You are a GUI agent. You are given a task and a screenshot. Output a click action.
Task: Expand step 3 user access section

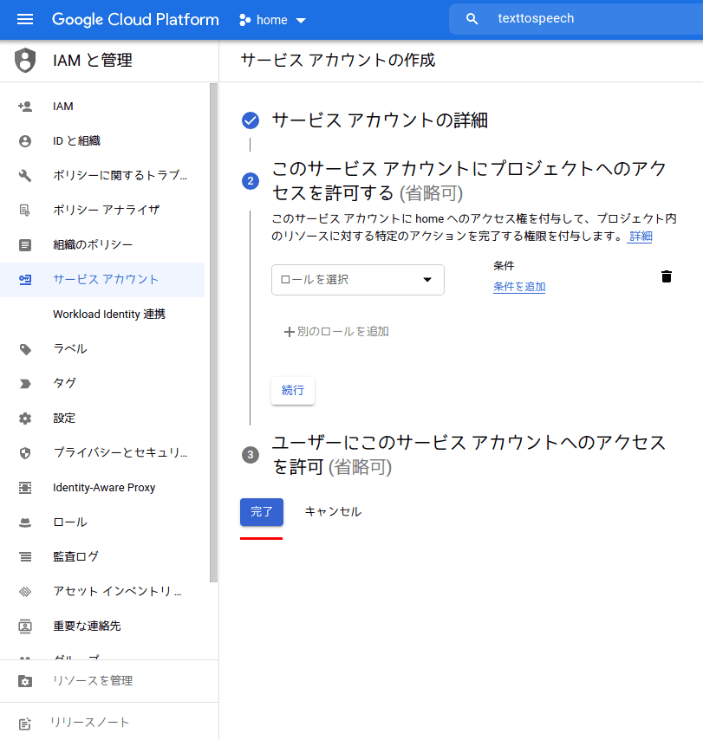coord(468,454)
